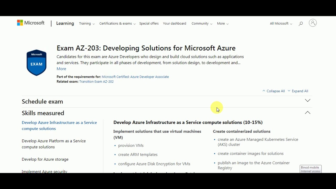The width and height of the screenshot is (336, 189).
Task: Click the Microsoft logo
Action: tap(31, 23)
